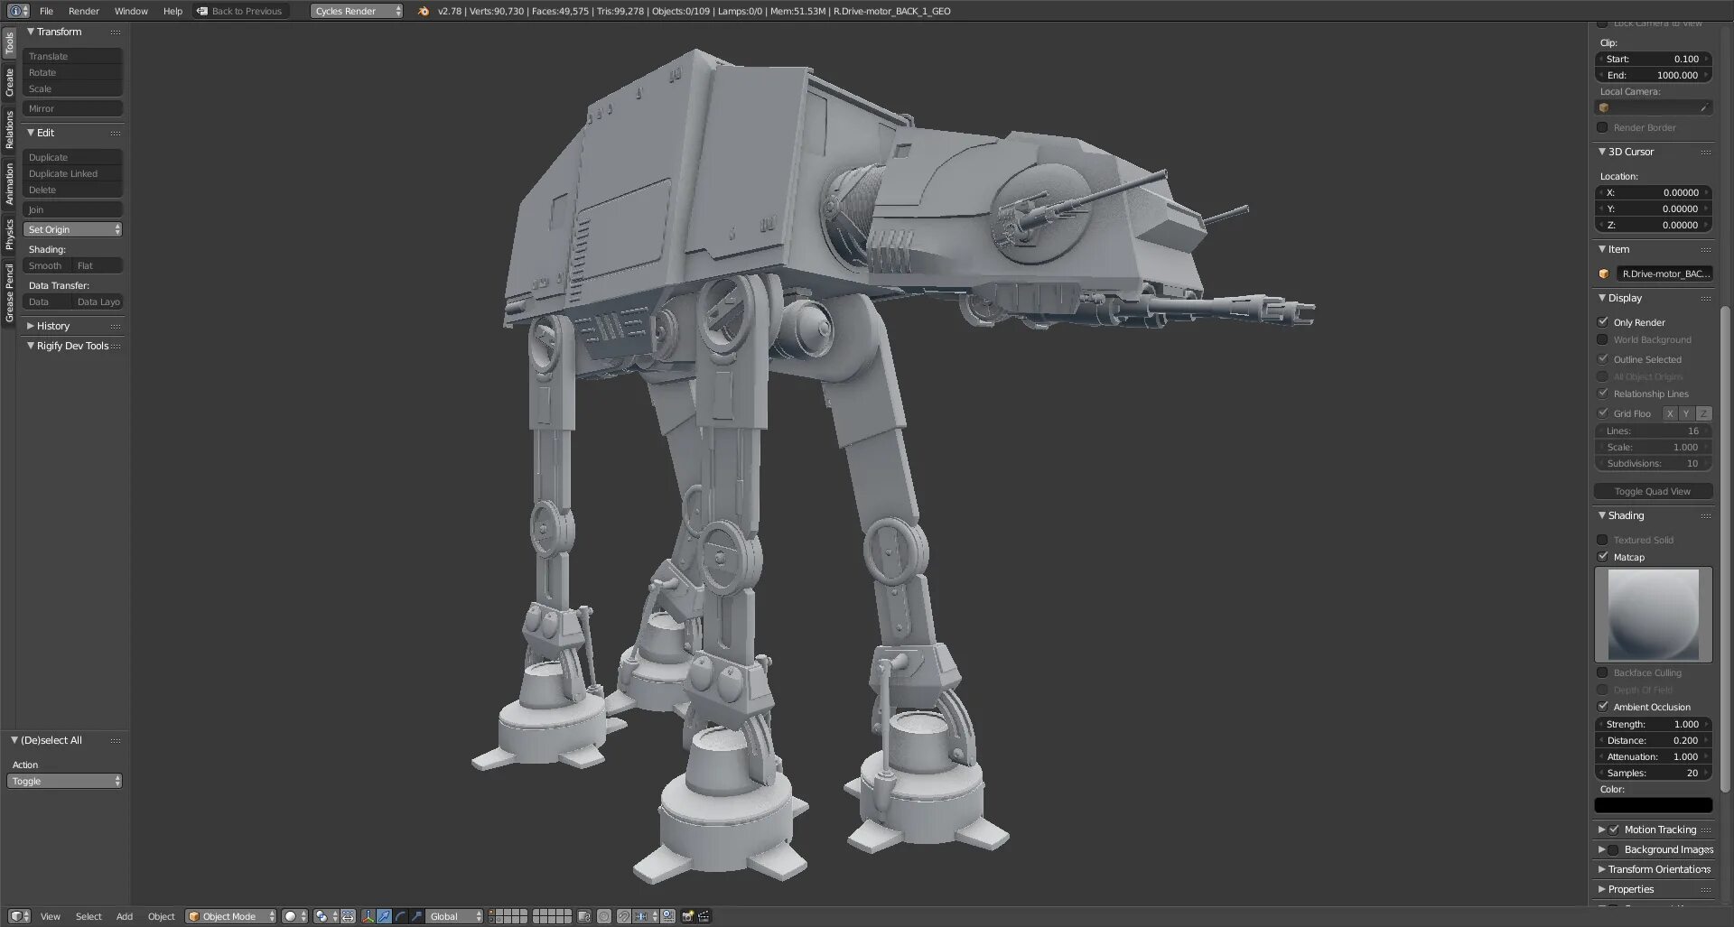Click the Back to Previous button
1734x927 pixels.
coord(240,11)
